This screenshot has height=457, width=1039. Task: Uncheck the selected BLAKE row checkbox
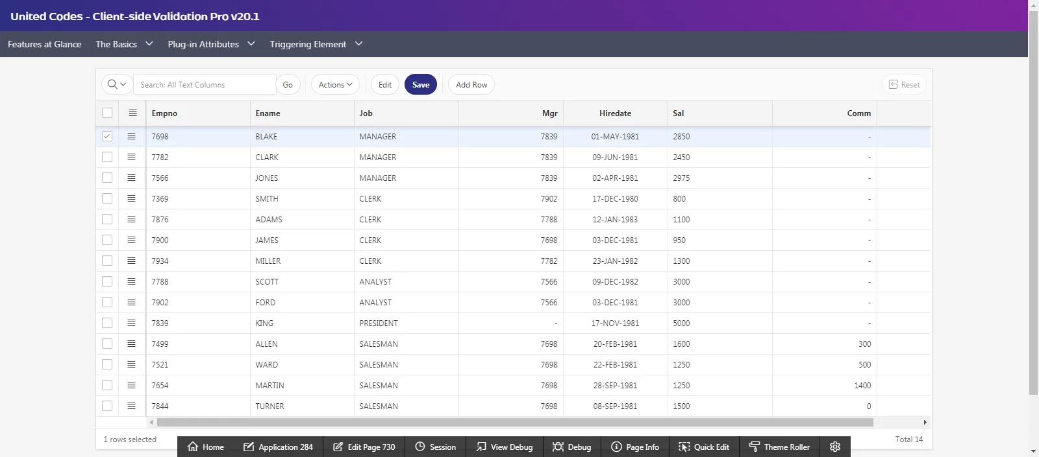point(107,136)
